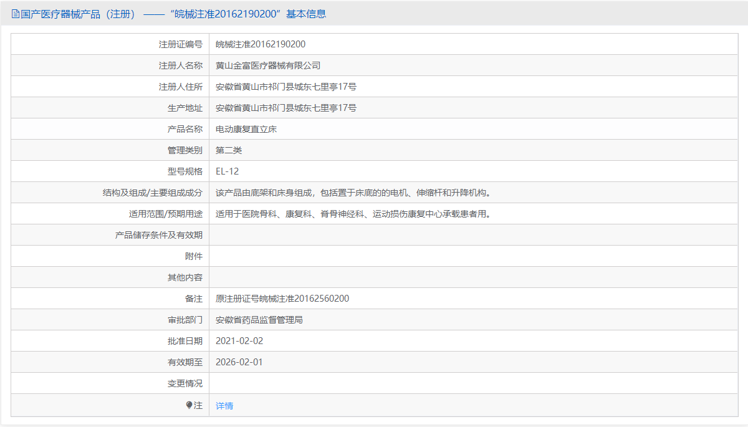Click the empty 产品储存条件及有效期 cell
Viewport: 748px width, 427px height.
pos(374,234)
